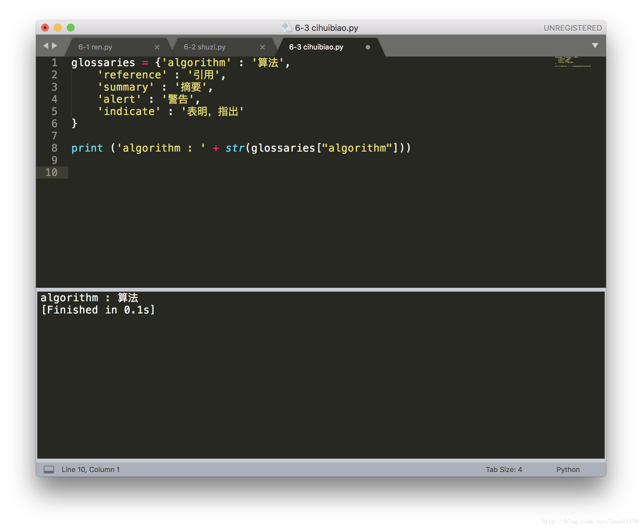642x528 pixels.
Task: Click the '算法' value on line 1
Action: pos(268,63)
